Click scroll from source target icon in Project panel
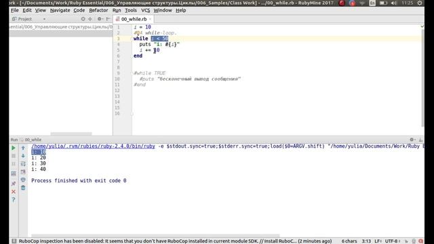The image size is (434, 244). tap(83, 19)
